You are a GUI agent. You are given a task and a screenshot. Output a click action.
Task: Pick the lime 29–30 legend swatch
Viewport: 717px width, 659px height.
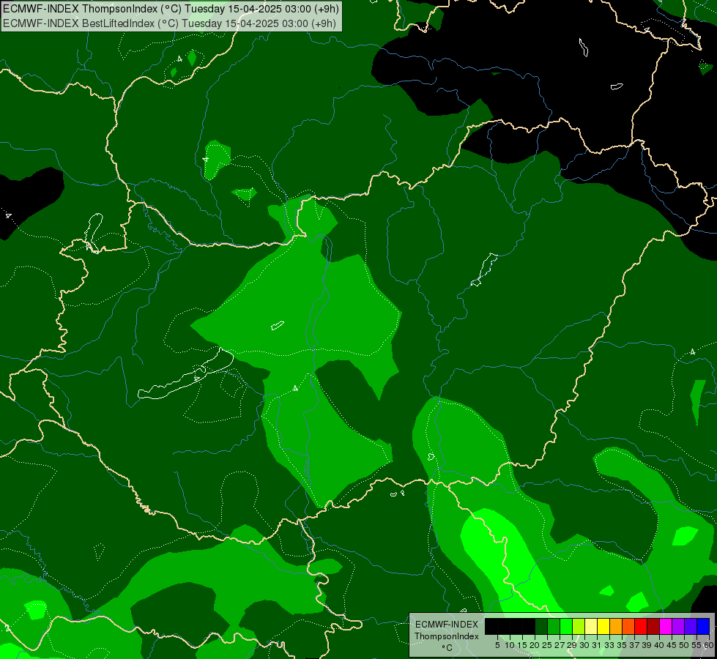(579, 626)
